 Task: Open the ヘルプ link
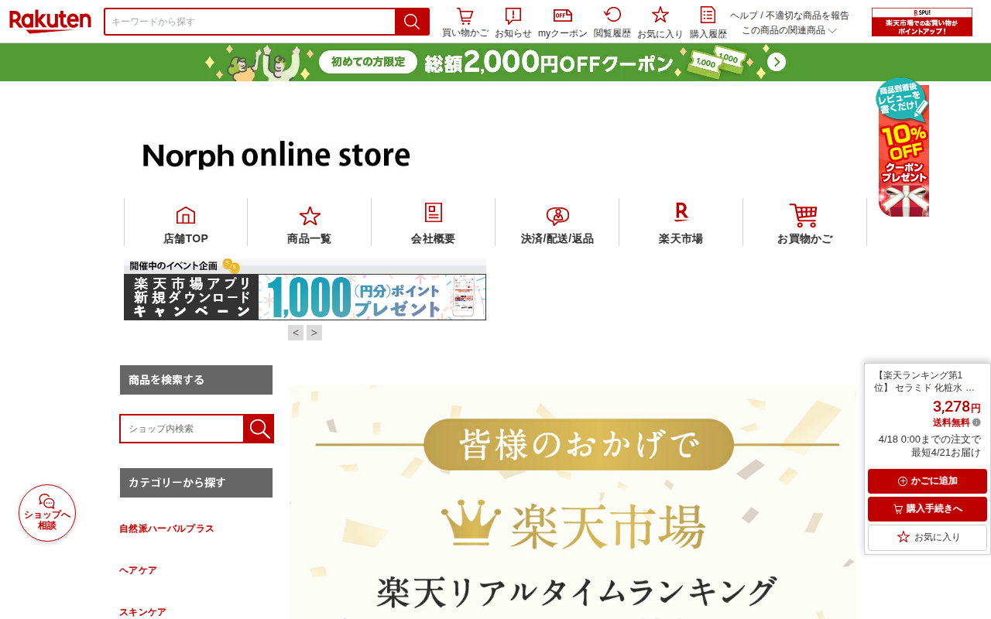(x=744, y=15)
